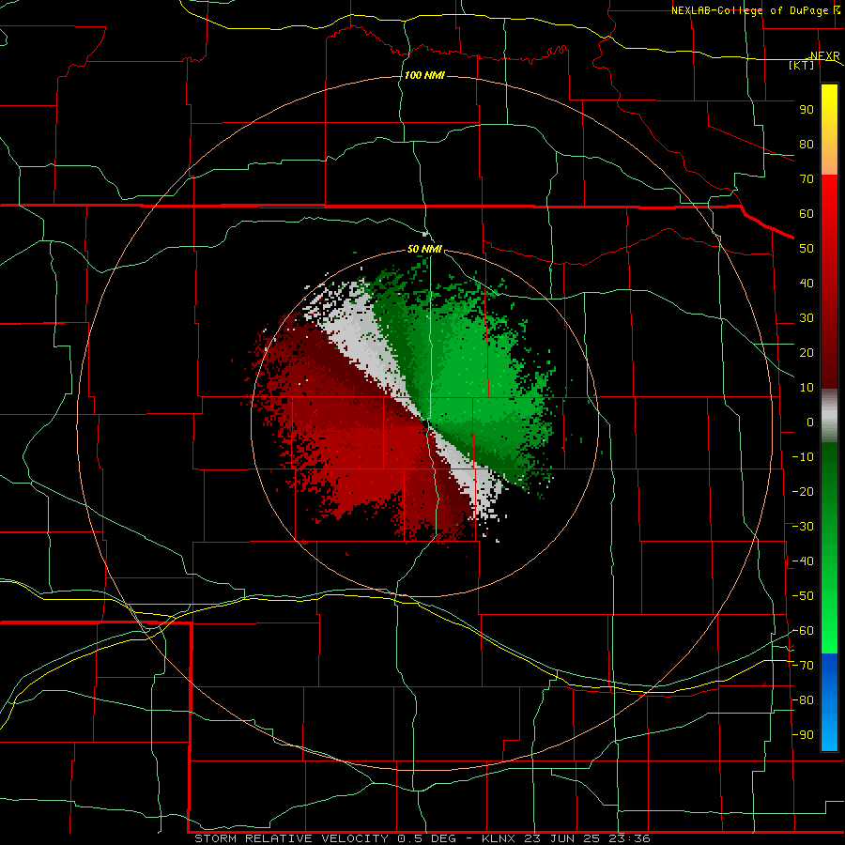Click the "[KT]" units label above color bar
Viewport: 845px width, 845px height.
tap(802, 65)
